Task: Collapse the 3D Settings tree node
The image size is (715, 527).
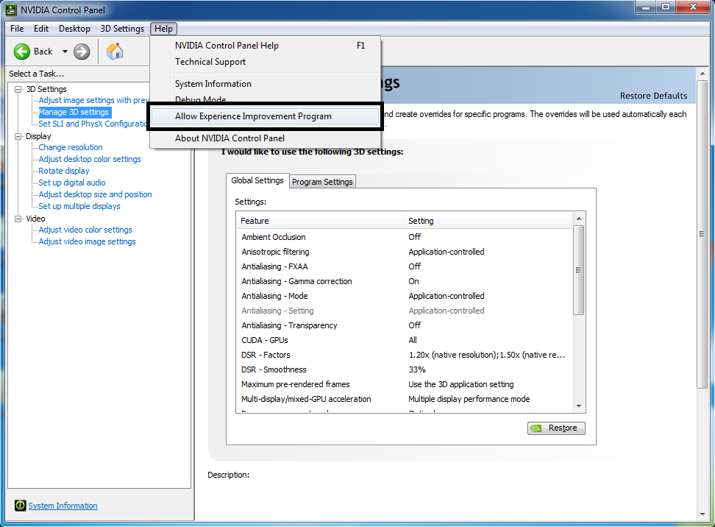Action: tap(18, 90)
